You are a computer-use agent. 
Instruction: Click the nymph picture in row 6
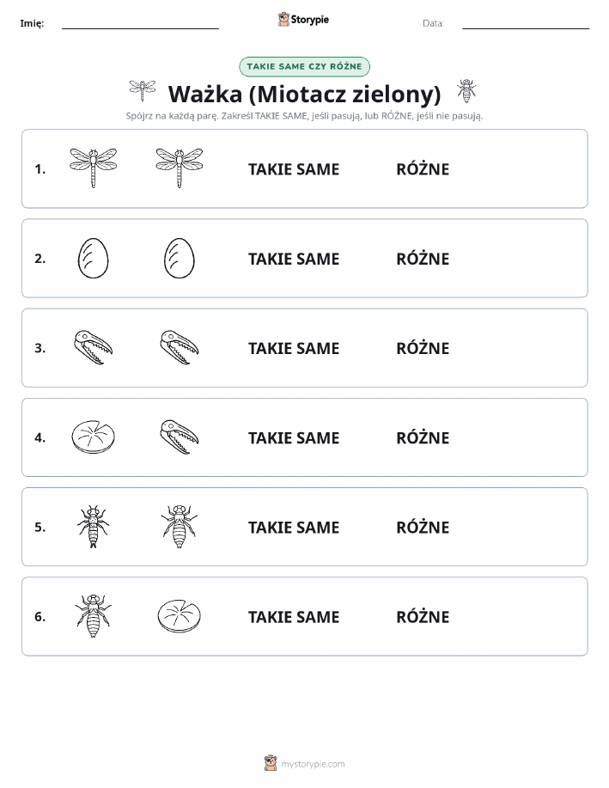tap(94, 615)
